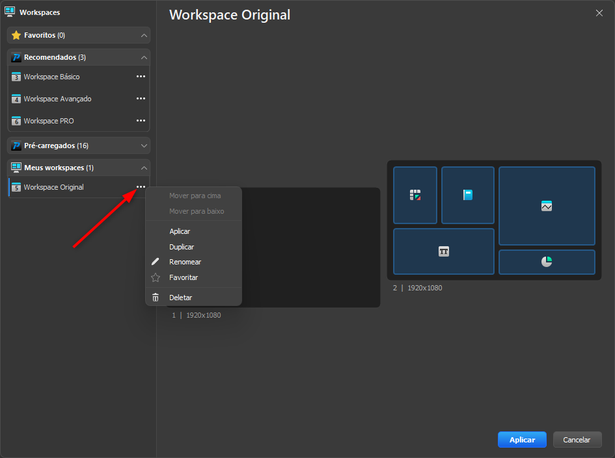Click the large chart panel tile in preview
Viewport: 615px width, 458px height.
(547, 206)
